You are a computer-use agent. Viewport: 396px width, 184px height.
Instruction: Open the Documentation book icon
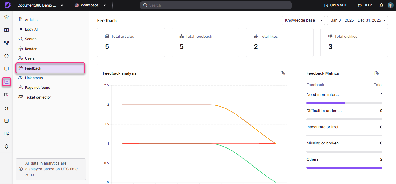coord(6,30)
